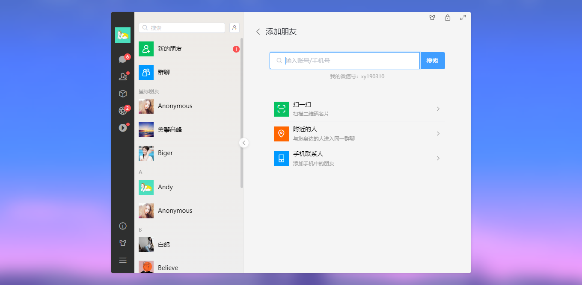Click the 输入账号/手机号 input field
The image size is (582, 285).
coord(344,60)
